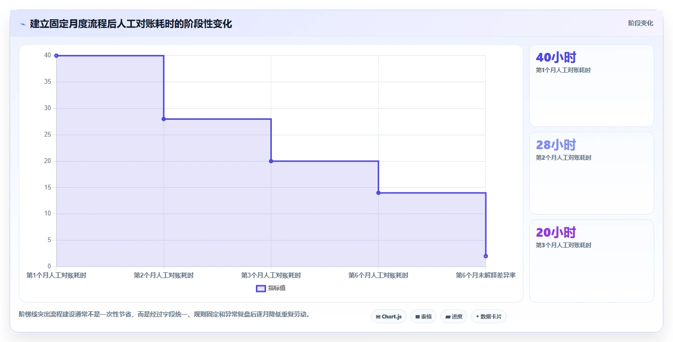
Task: Select the 40小时 data card
Action: click(x=592, y=86)
